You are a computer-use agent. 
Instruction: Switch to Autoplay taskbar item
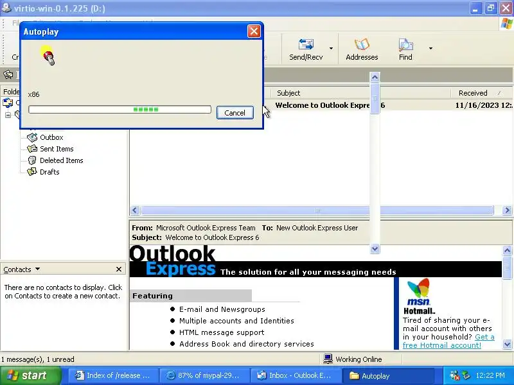pyautogui.click(x=387, y=375)
